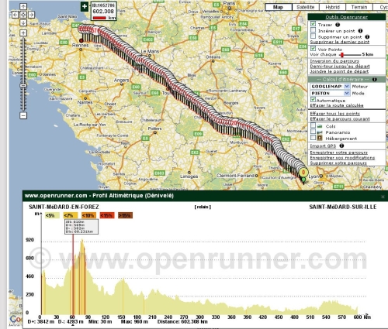Image resolution: width=388 pixels, height=329 pixels.
Task: Open the GOOGLEMAP Moteur dropdown
Action: [330, 86]
